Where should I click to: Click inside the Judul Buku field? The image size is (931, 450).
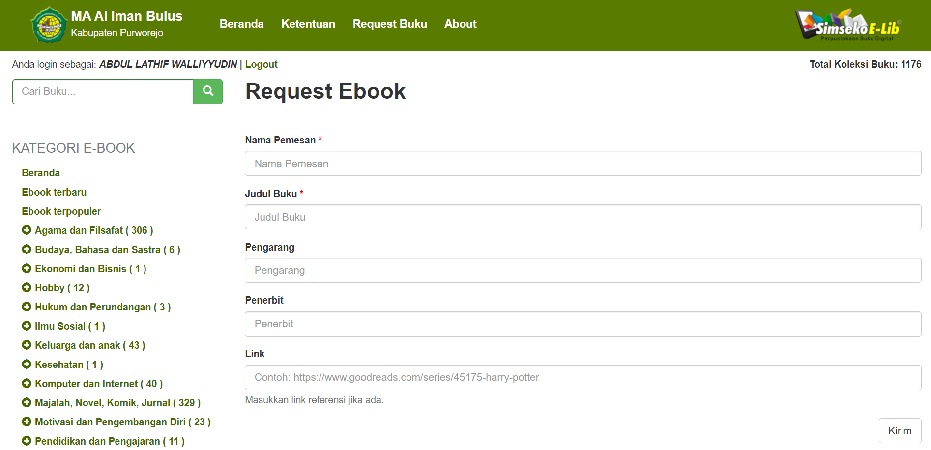pyautogui.click(x=583, y=217)
